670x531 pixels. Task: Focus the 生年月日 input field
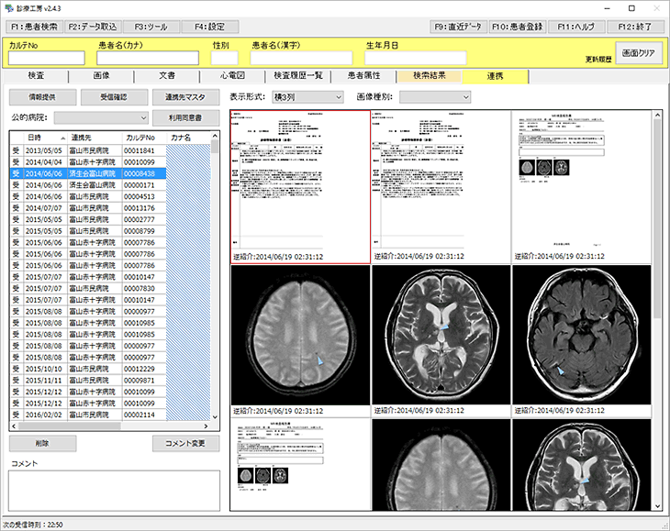tap(416, 58)
